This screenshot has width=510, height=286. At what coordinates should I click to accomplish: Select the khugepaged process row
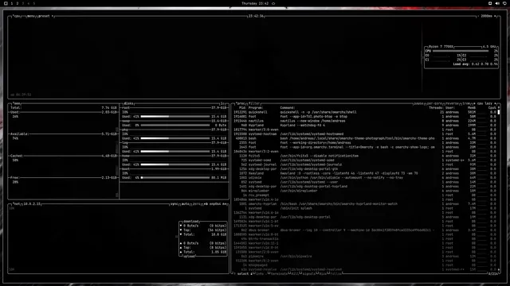pos(365,265)
